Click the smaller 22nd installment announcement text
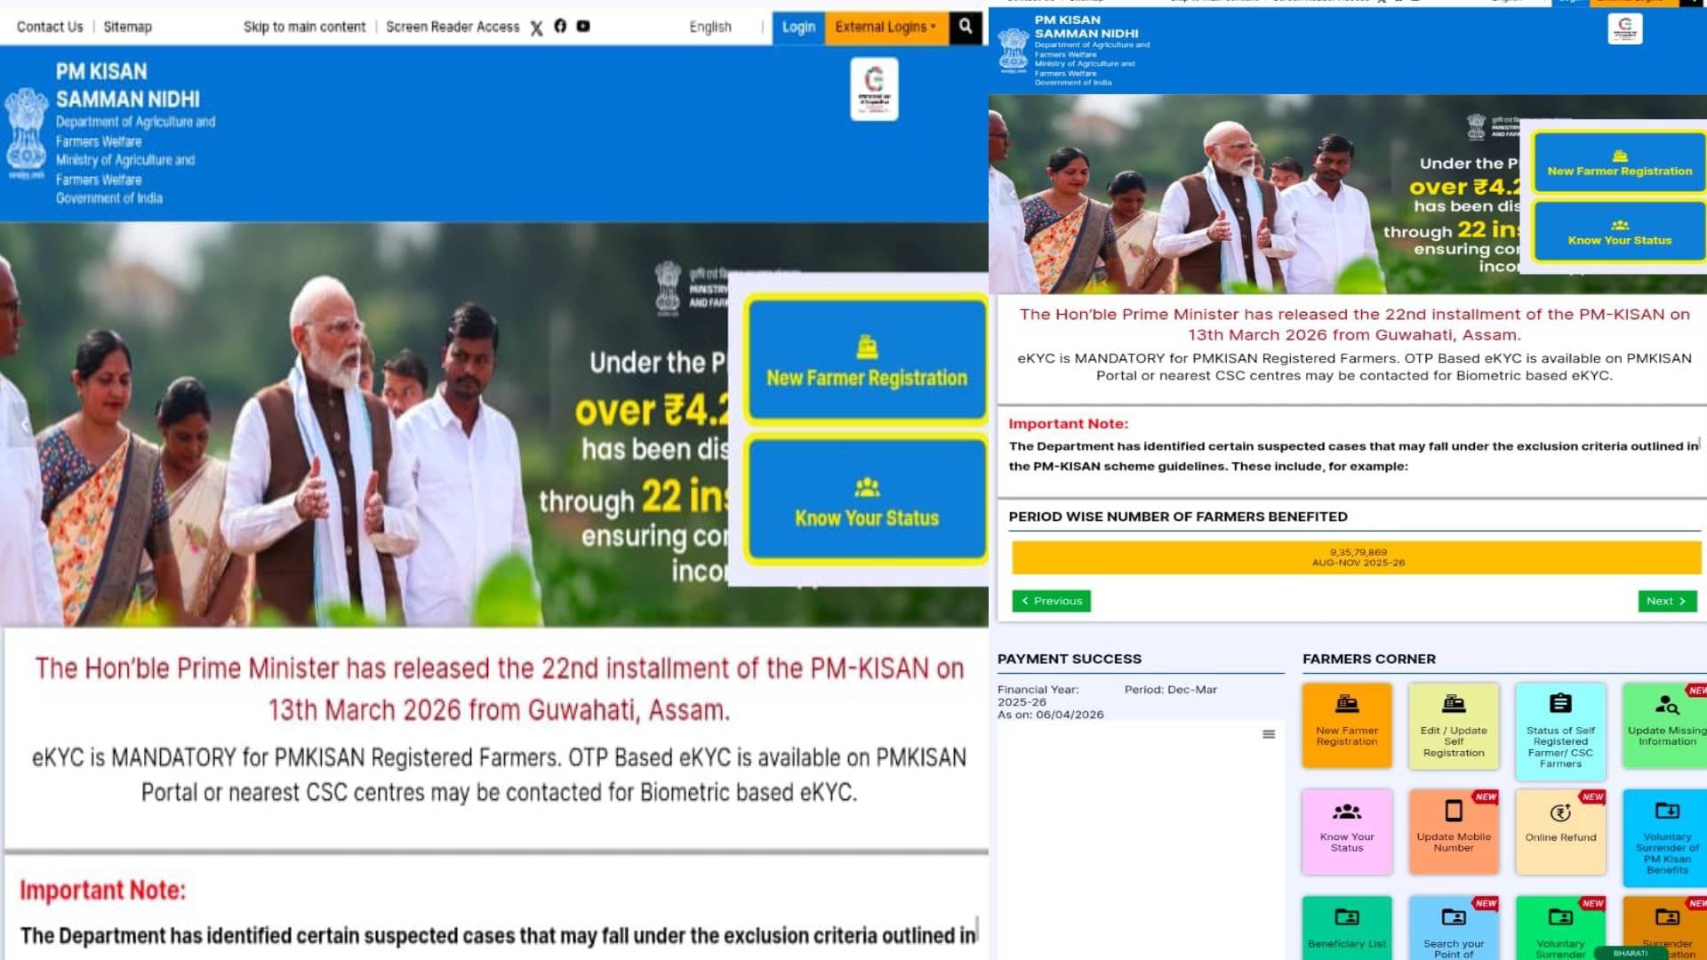The width and height of the screenshot is (1707, 960). (x=1354, y=324)
